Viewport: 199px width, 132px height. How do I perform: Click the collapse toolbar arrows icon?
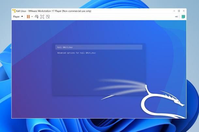pyautogui.click(x=176, y=17)
